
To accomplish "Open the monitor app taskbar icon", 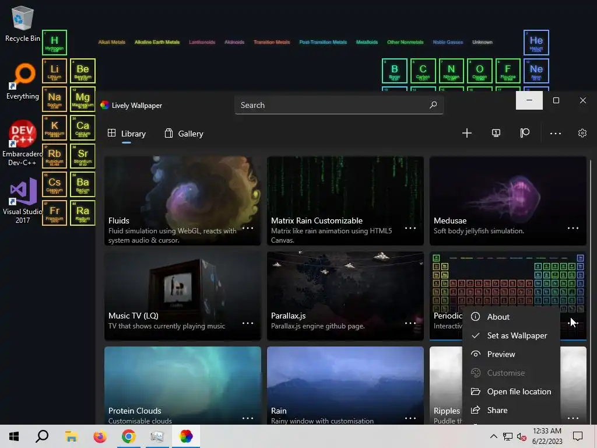I will point(157,436).
